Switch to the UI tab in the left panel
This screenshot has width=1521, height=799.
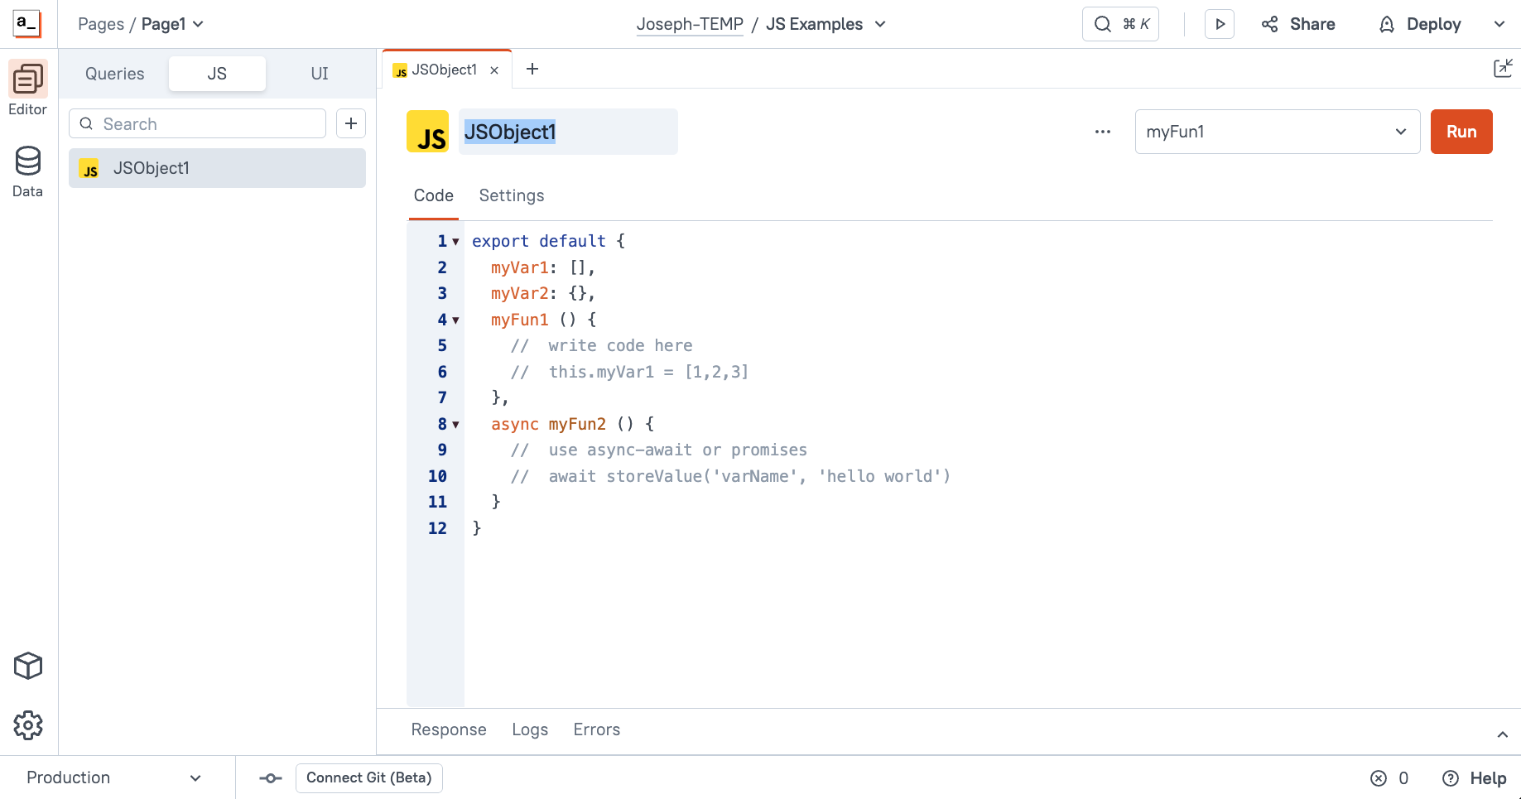(319, 73)
